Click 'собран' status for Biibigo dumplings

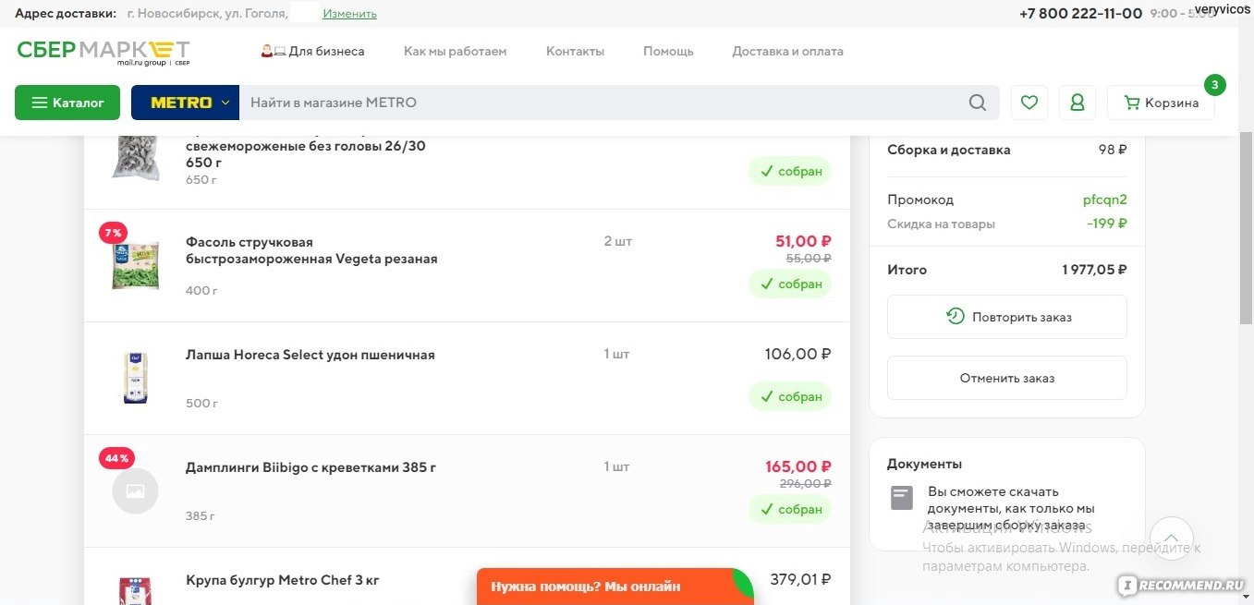coord(790,509)
